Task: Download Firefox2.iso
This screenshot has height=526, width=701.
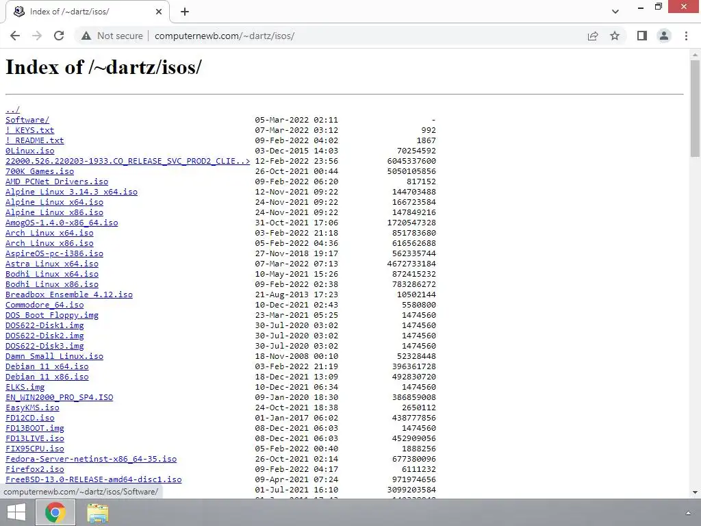Action: pos(34,470)
